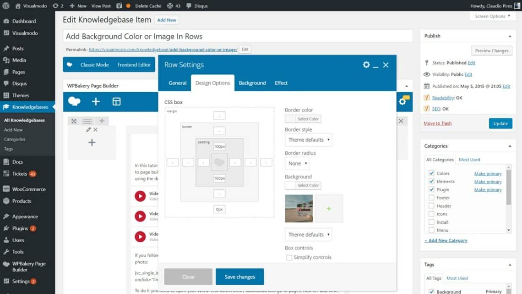Open the Border style dropdown
Screen dimensions: 522x294
pos(309,140)
